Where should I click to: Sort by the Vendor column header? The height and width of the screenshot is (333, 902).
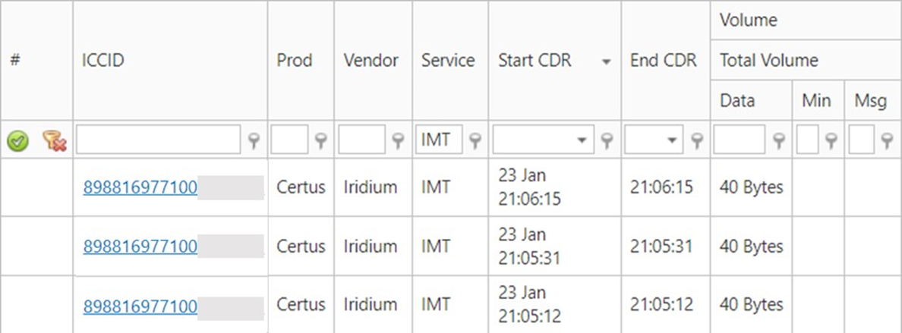371,61
